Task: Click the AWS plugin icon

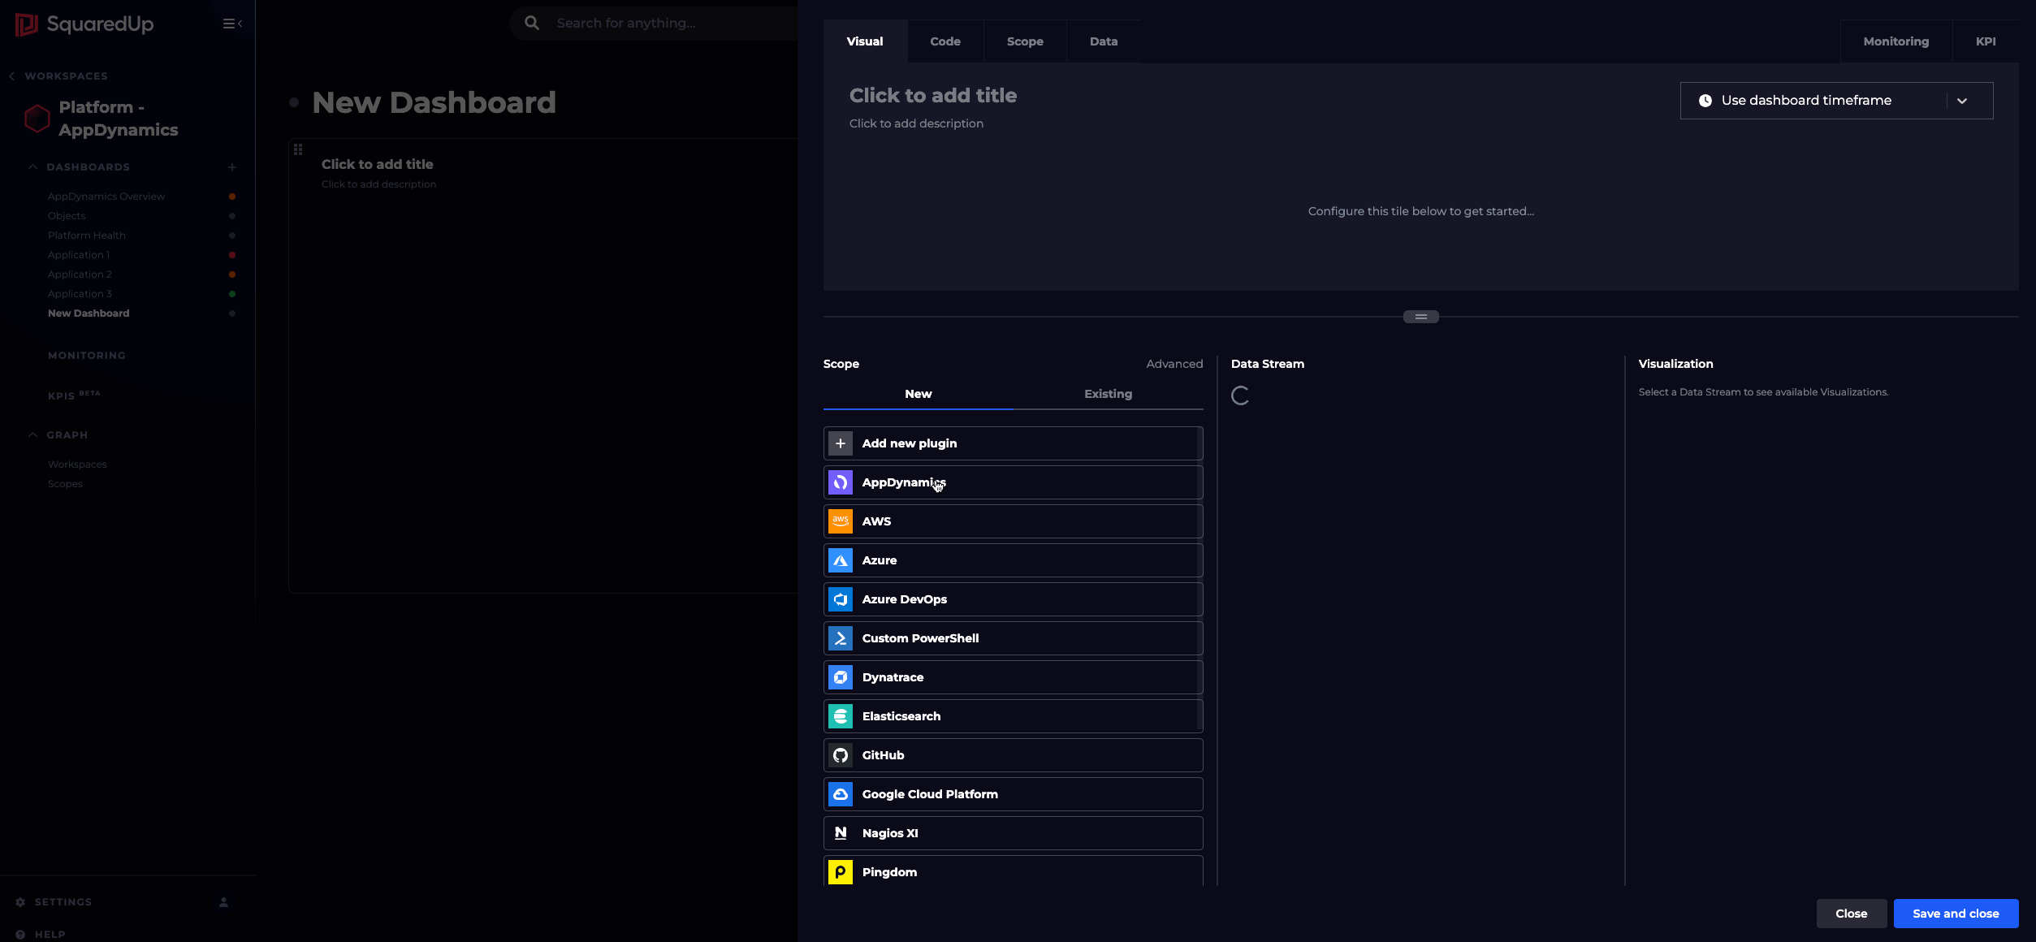Action: coord(840,521)
